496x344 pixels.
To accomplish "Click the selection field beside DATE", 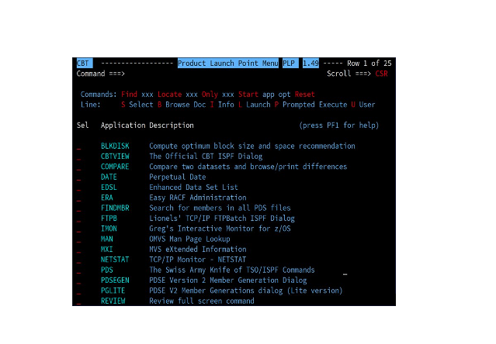I will click(78, 177).
